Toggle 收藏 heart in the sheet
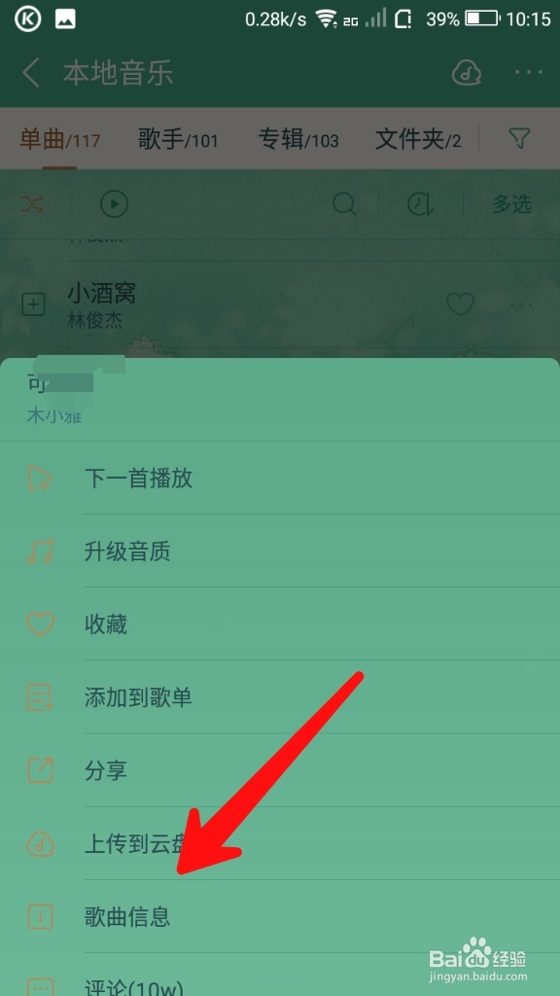Viewport: 560px width, 996px height. pyautogui.click(x=280, y=623)
